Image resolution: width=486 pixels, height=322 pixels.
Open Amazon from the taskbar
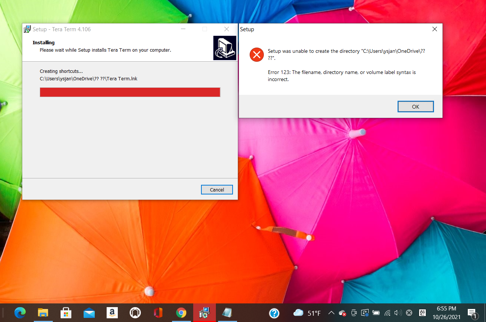(112, 313)
